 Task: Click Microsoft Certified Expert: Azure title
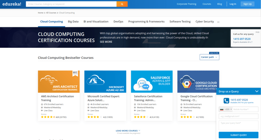point(103,98)
